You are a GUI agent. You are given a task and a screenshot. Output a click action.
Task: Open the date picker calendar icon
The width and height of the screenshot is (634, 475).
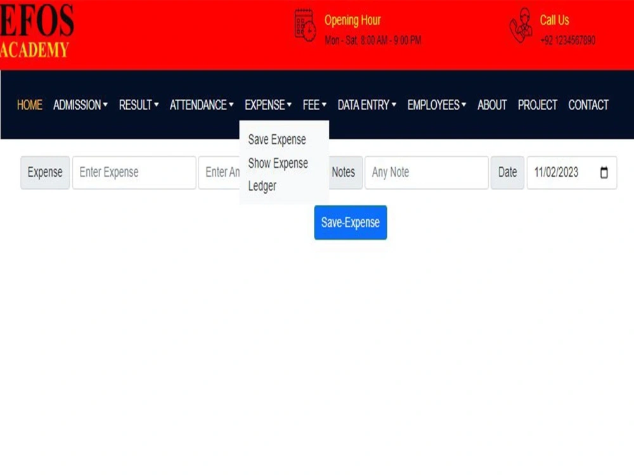click(604, 172)
